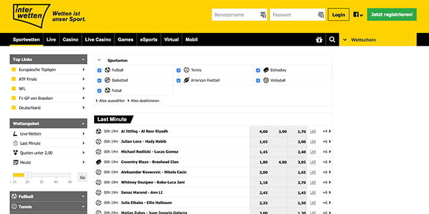
Task: Click tennis icon beside Julian Lenz match
Action: (98, 141)
